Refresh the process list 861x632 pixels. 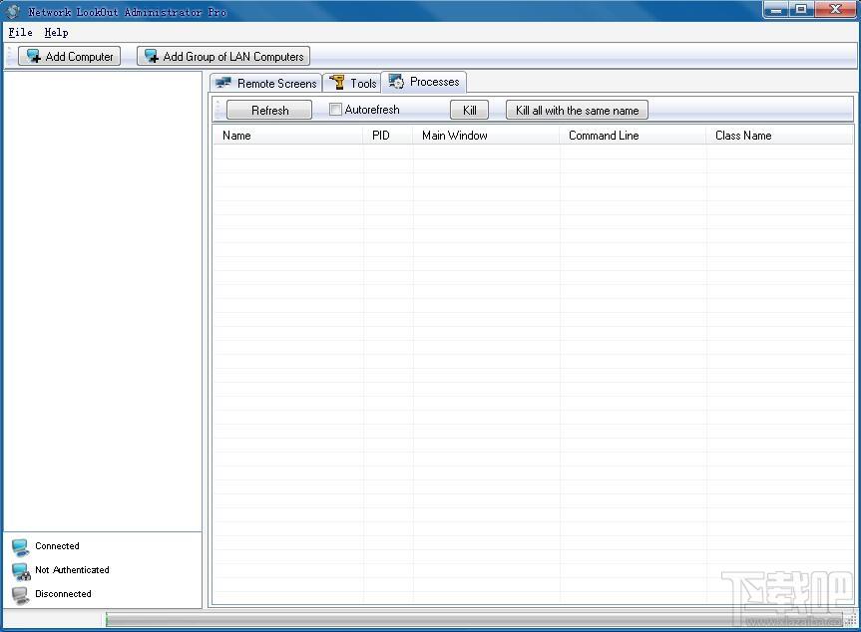click(269, 110)
